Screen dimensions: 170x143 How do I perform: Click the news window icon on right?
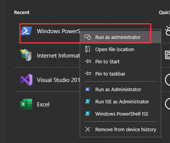click(x=167, y=55)
